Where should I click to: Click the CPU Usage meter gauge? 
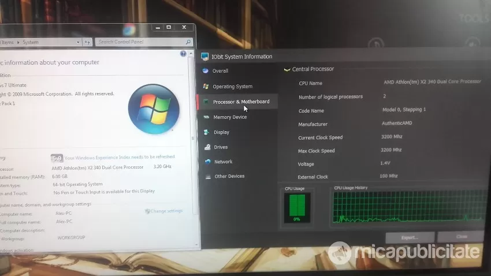[297, 208]
